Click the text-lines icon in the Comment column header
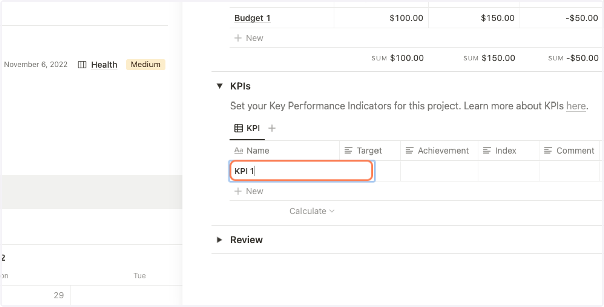Viewport: 604px width, 307px height. click(x=548, y=151)
